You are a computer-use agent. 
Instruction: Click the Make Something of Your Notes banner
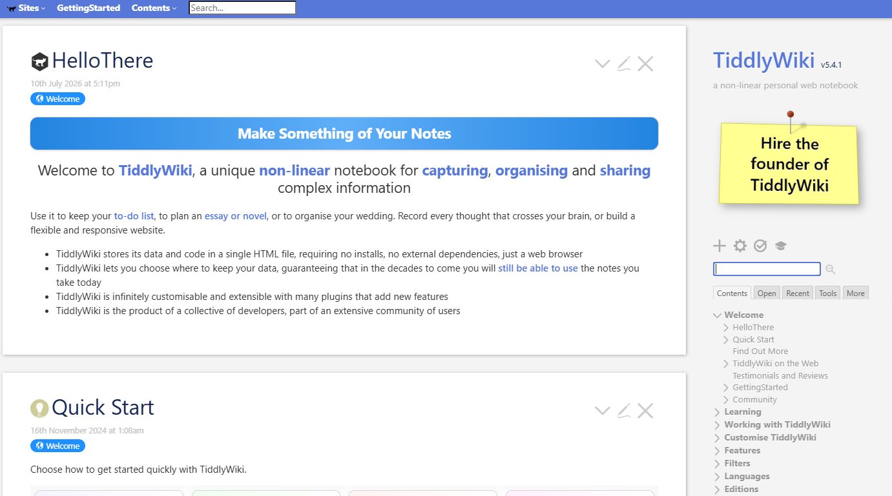(x=344, y=134)
